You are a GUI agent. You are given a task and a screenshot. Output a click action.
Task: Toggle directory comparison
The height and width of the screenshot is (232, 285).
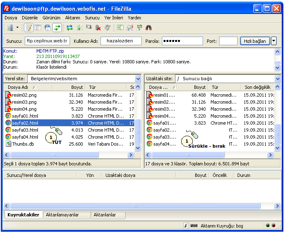pyautogui.click(x=130, y=28)
